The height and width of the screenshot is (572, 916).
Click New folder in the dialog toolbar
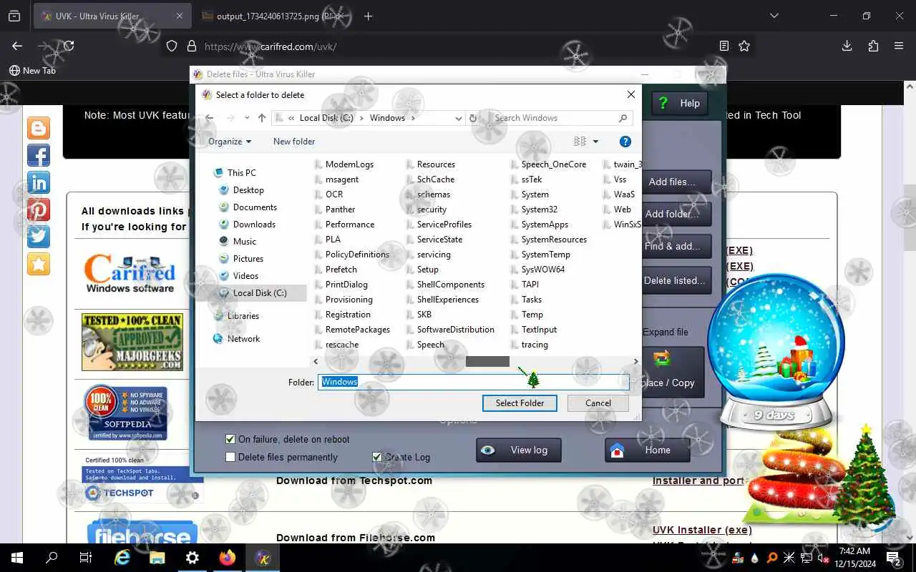tap(294, 142)
